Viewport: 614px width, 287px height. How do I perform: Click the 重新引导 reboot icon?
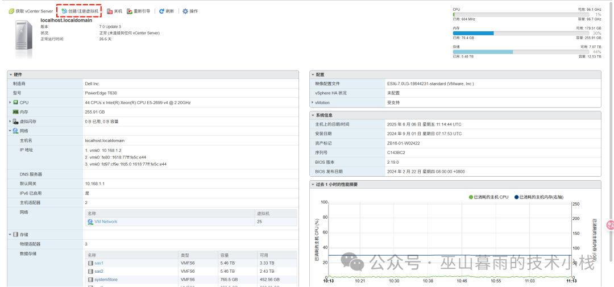click(x=130, y=11)
